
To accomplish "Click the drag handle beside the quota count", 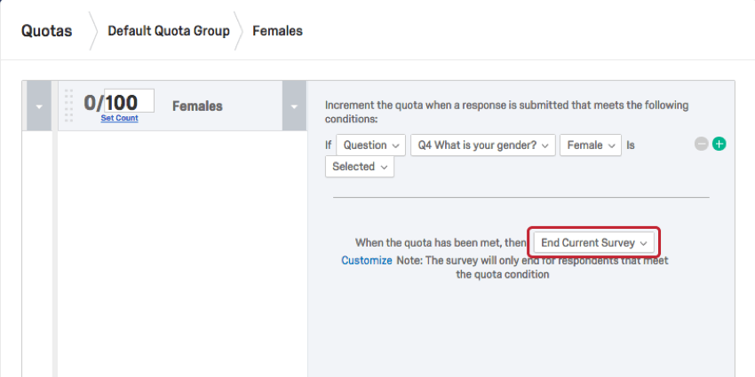I will click(x=69, y=106).
